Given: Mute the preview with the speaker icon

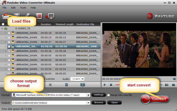Looking at the screenshot, I should click(x=174, y=79).
